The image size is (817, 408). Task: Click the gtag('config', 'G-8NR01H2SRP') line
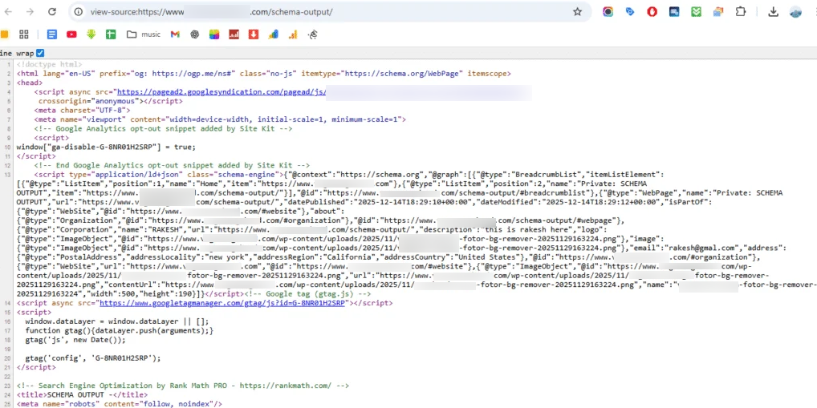[93, 358]
